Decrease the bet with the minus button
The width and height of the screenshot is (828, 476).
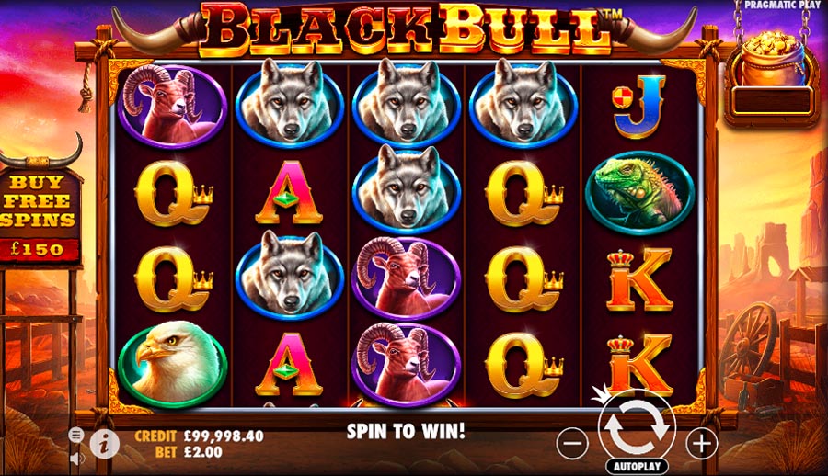tap(572, 443)
